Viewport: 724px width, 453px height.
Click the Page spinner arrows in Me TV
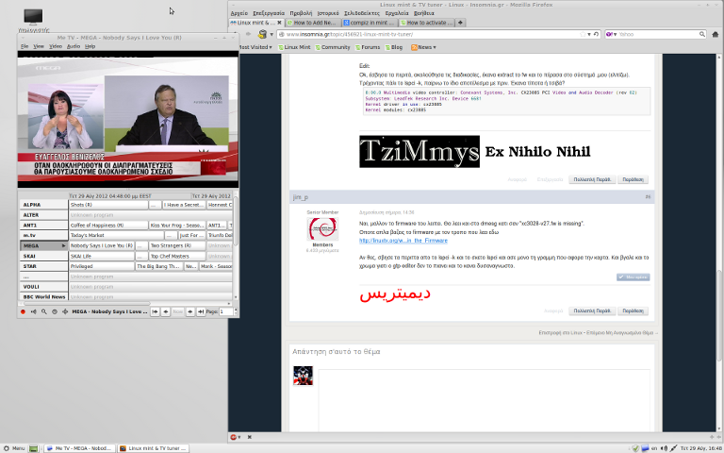coord(236,312)
